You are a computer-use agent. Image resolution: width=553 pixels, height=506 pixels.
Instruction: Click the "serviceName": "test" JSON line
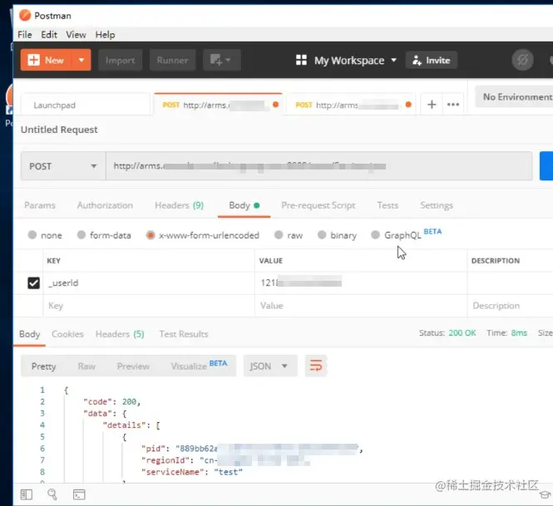(192, 471)
